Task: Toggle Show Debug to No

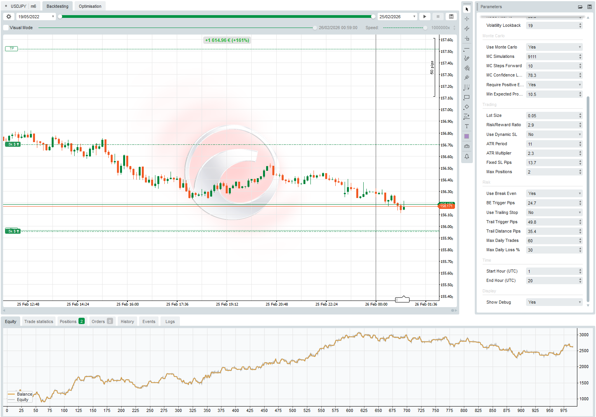Action: pos(554,302)
